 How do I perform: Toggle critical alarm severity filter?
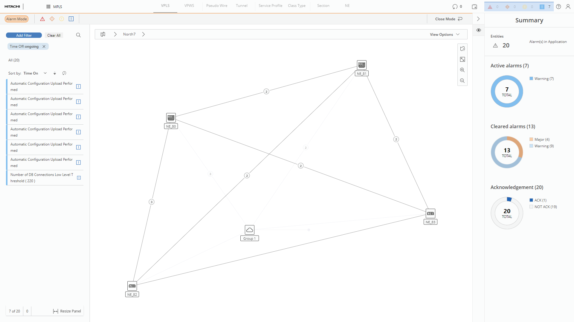click(42, 19)
